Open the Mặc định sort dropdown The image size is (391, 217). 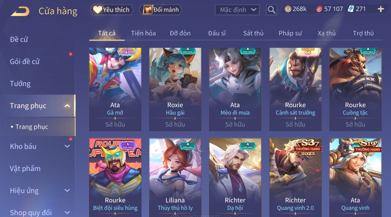[x=237, y=10]
